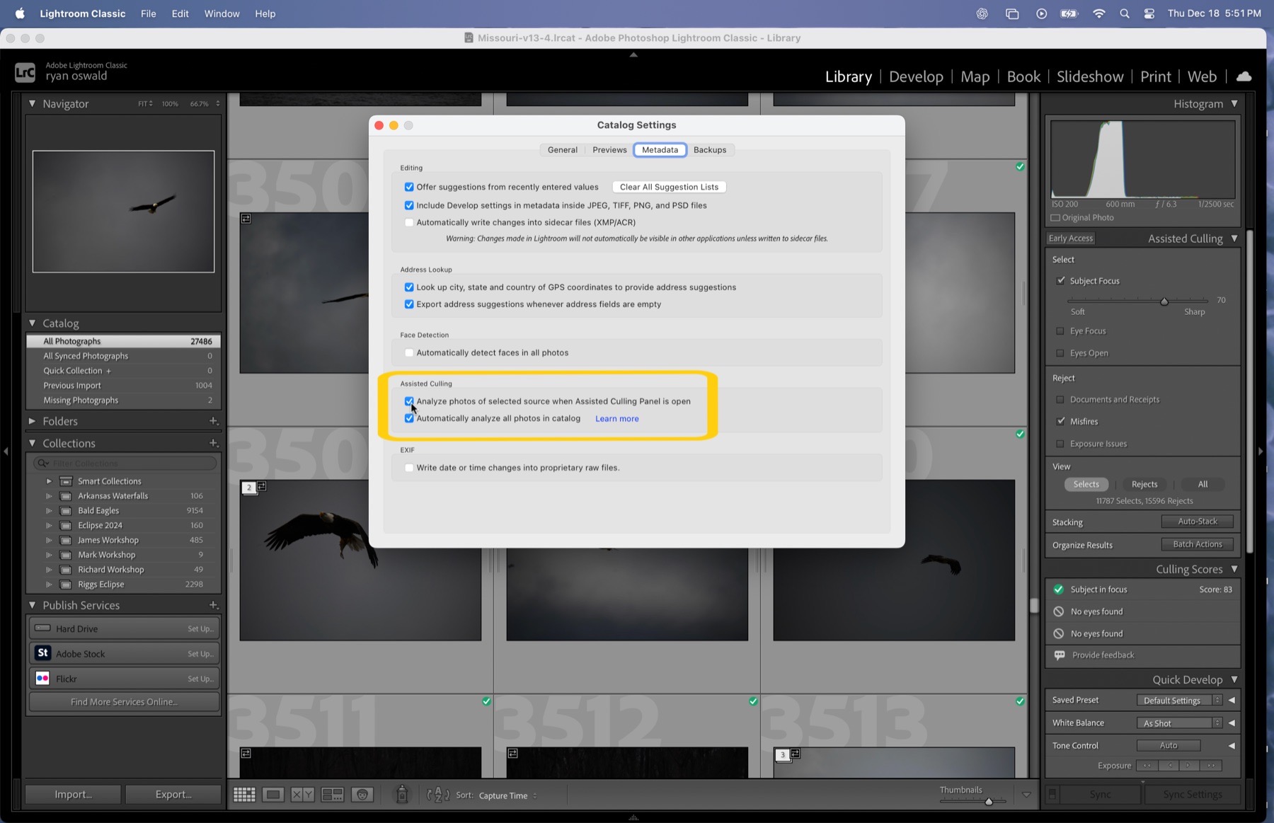
Task: Open Learn more link for Assisted Culling
Action: click(x=616, y=419)
